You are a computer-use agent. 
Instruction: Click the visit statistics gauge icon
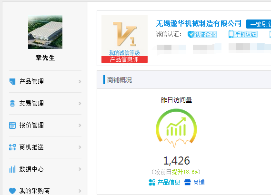pos(176,128)
